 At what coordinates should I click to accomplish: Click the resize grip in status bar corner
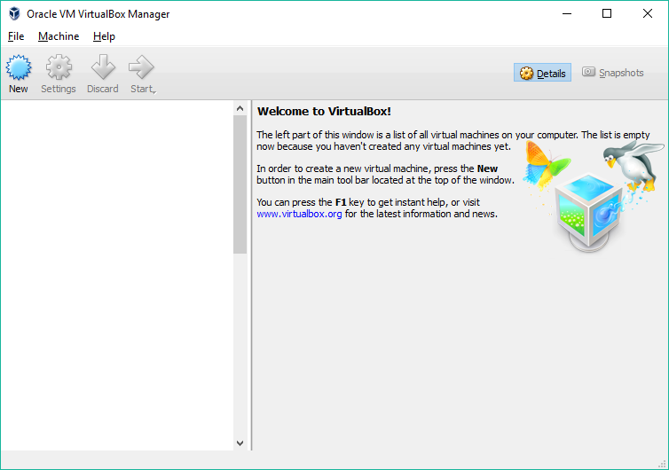click(x=662, y=464)
